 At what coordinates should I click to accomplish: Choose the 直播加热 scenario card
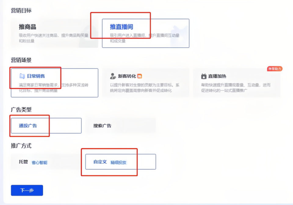click(237, 83)
